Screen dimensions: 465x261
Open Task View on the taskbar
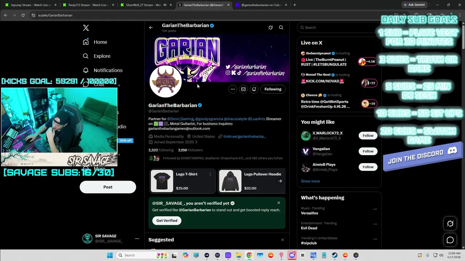pos(174,255)
